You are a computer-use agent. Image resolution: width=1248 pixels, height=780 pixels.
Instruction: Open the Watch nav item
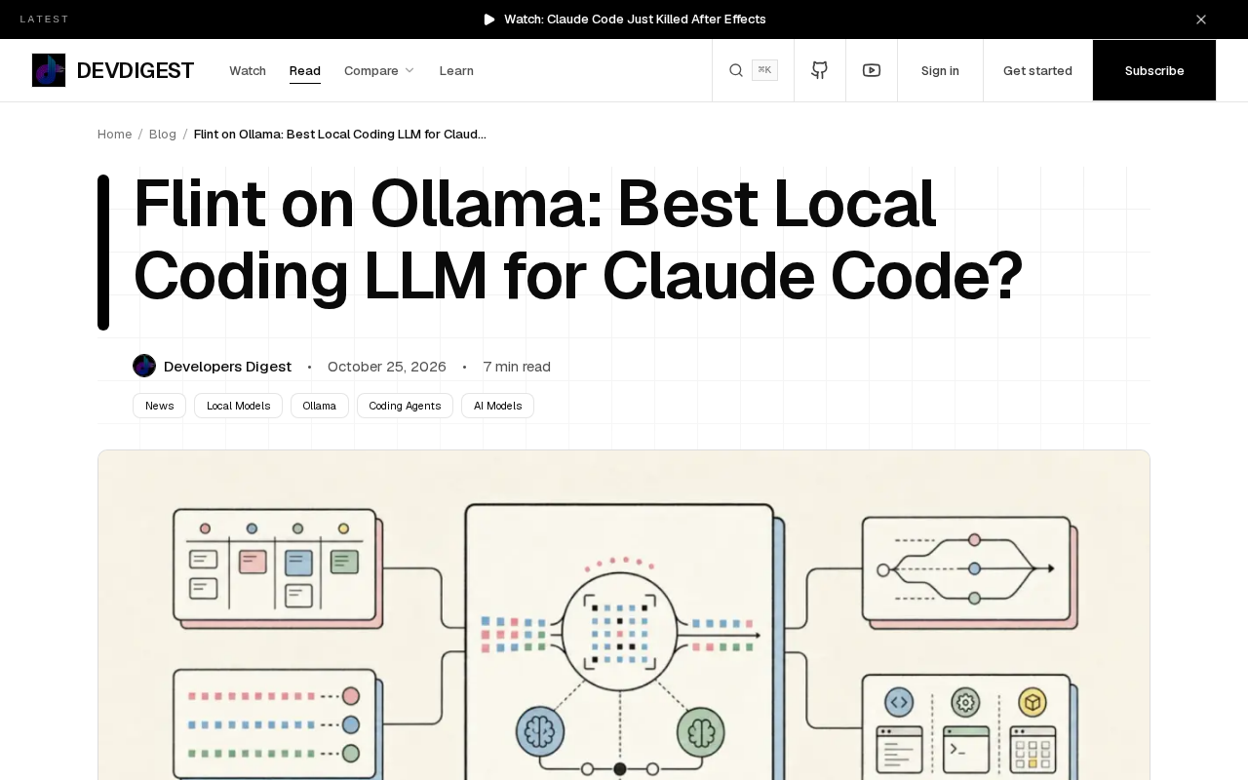pos(248,70)
